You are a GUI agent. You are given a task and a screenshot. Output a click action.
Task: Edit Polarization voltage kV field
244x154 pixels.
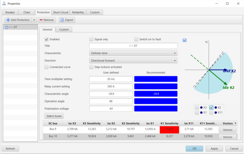click(x=111, y=108)
